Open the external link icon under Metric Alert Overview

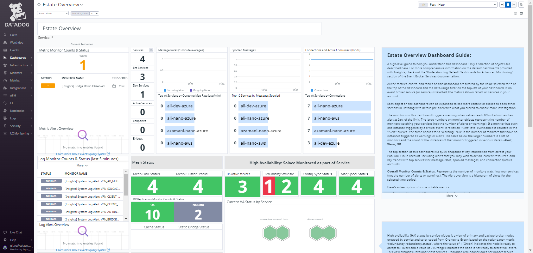point(108,154)
